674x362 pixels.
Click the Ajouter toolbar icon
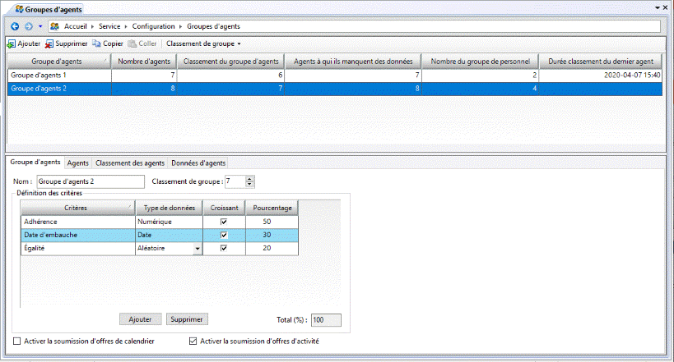11,44
